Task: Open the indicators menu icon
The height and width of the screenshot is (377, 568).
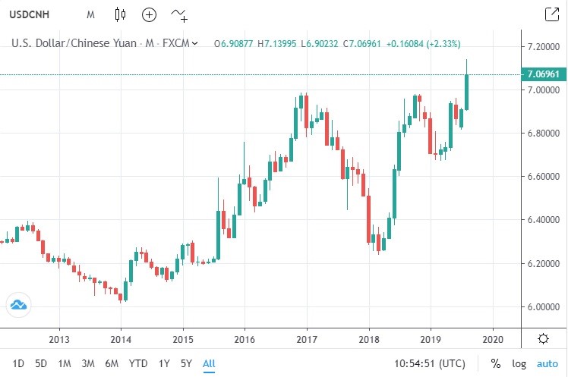Action: 179,14
